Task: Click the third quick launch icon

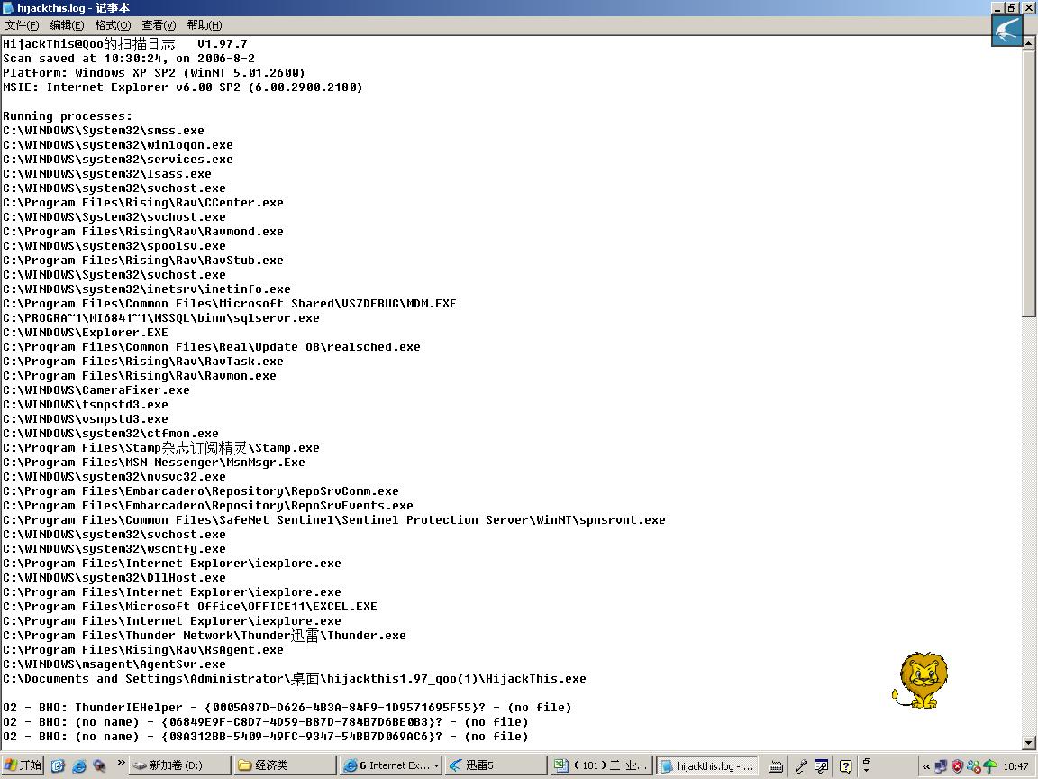Action: 100,765
